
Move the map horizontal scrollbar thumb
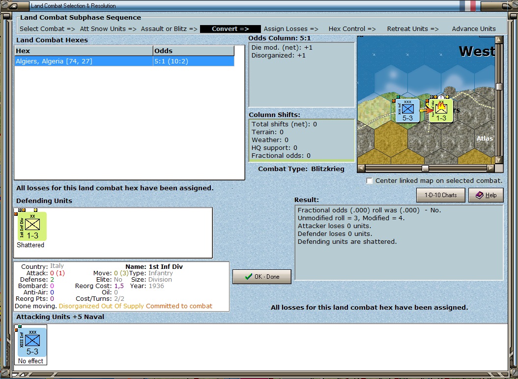click(x=425, y=168)
